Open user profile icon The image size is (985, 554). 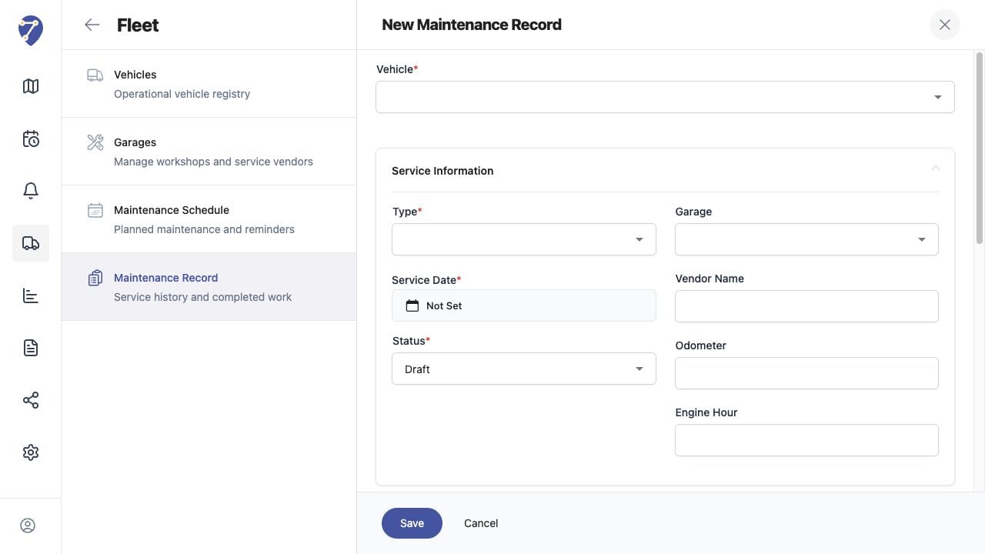pos(28,526)
